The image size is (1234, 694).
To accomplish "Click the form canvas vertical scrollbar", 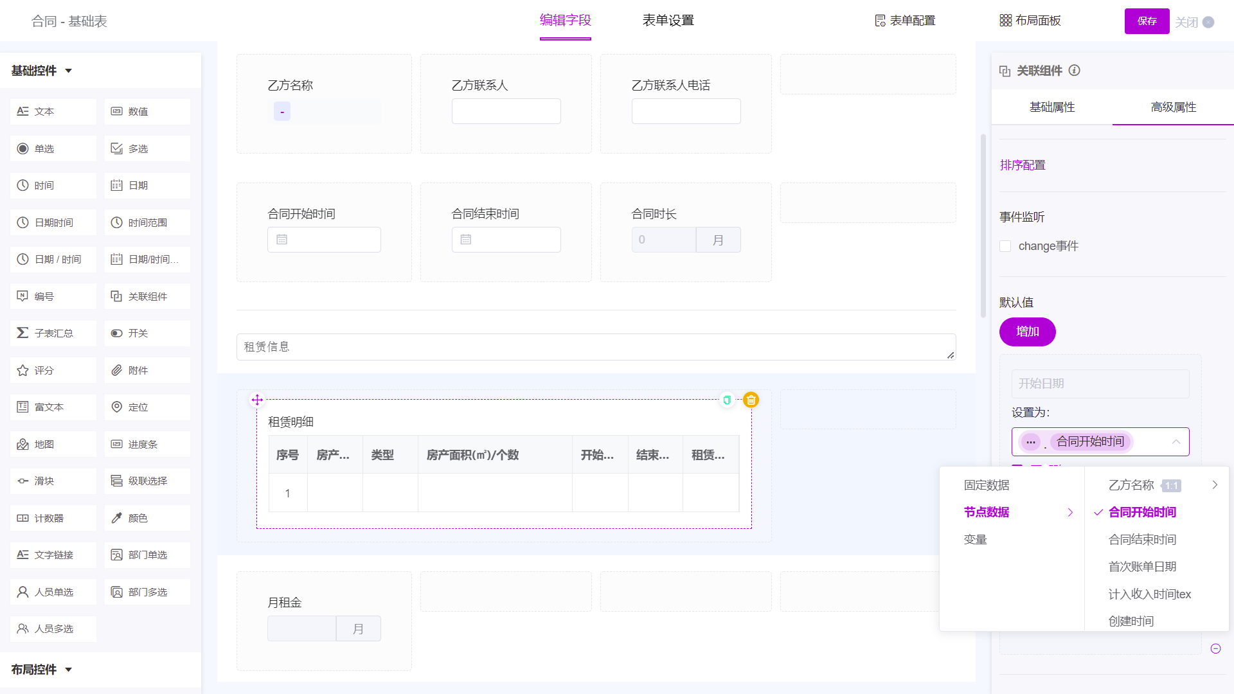I will pos(983,226).
